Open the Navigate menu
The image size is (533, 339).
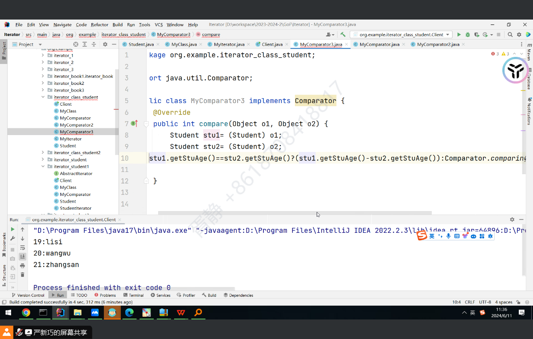(62, 25)
